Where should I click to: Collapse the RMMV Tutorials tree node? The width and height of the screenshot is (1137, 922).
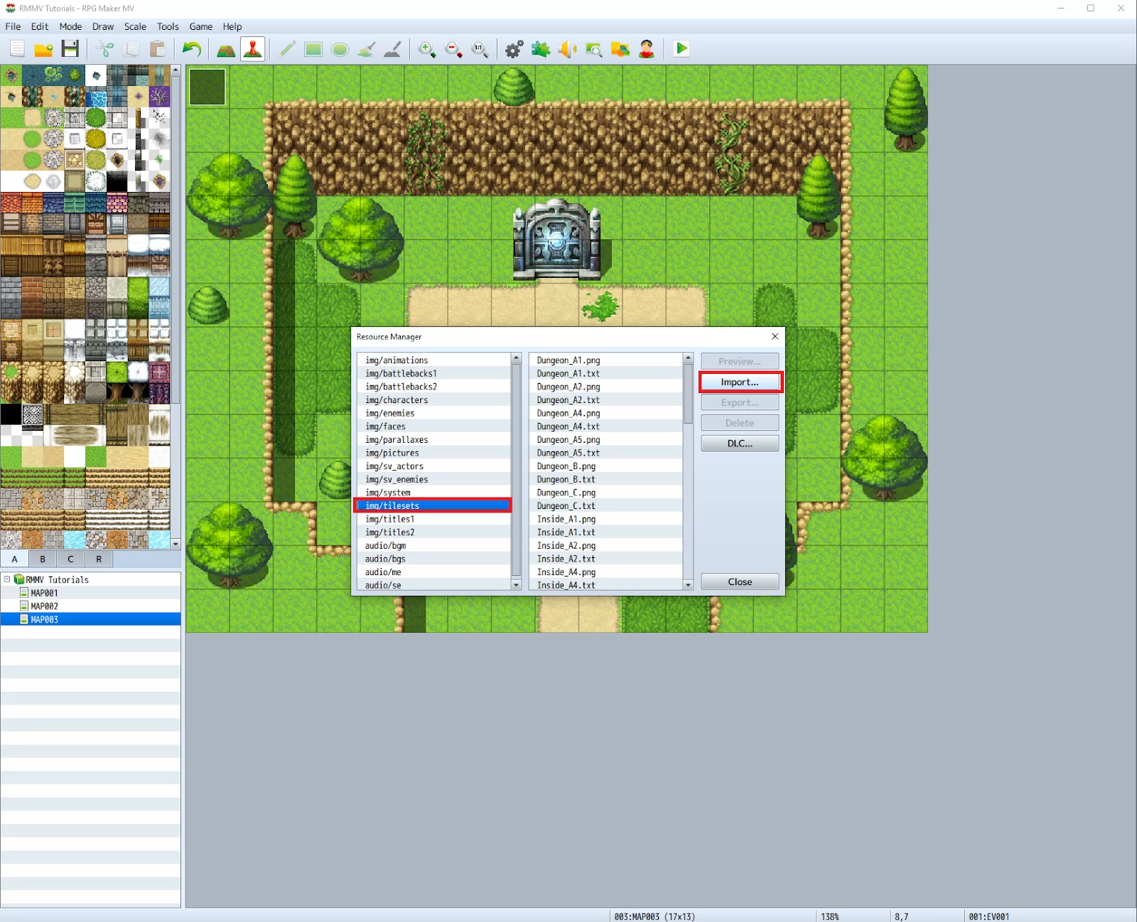(7, 579)
